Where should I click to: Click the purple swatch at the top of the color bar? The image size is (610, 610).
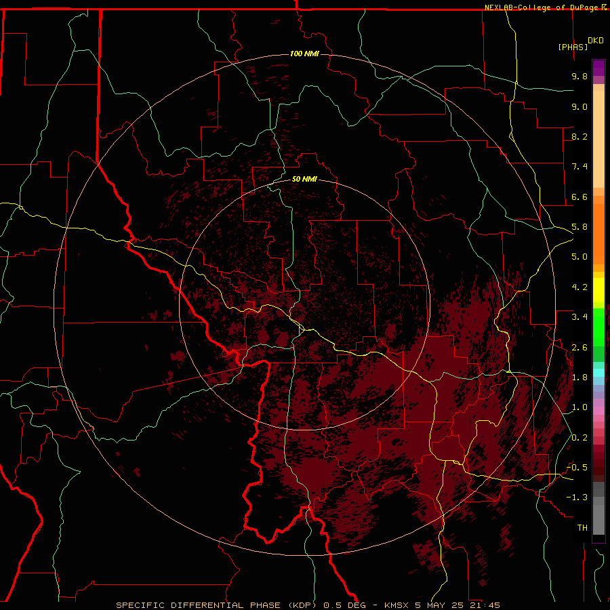[598, 68]
